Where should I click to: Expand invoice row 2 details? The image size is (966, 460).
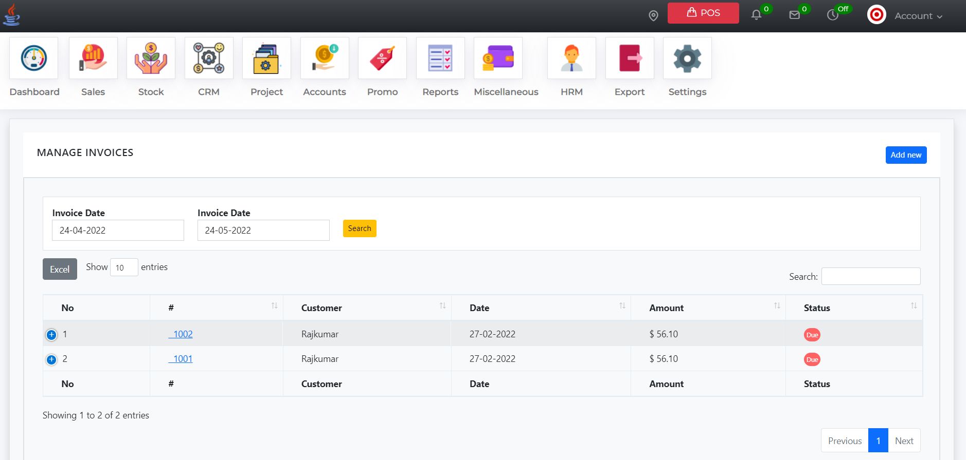coord(51,359)
